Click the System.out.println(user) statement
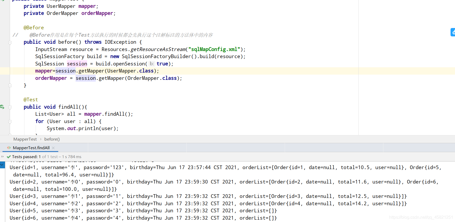Image resolution: width=455 pixels, height=222 pixels. pyautogui.click(x=83, y=129)
